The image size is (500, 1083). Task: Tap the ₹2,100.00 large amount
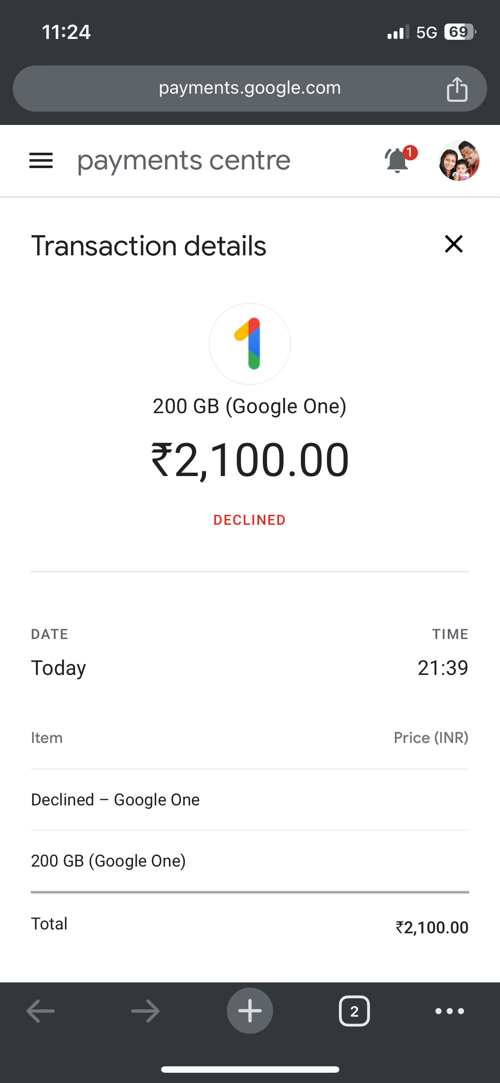(x=250, y=460)
